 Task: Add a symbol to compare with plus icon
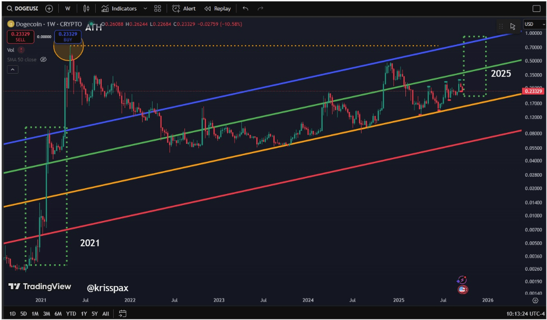(49, 8)
